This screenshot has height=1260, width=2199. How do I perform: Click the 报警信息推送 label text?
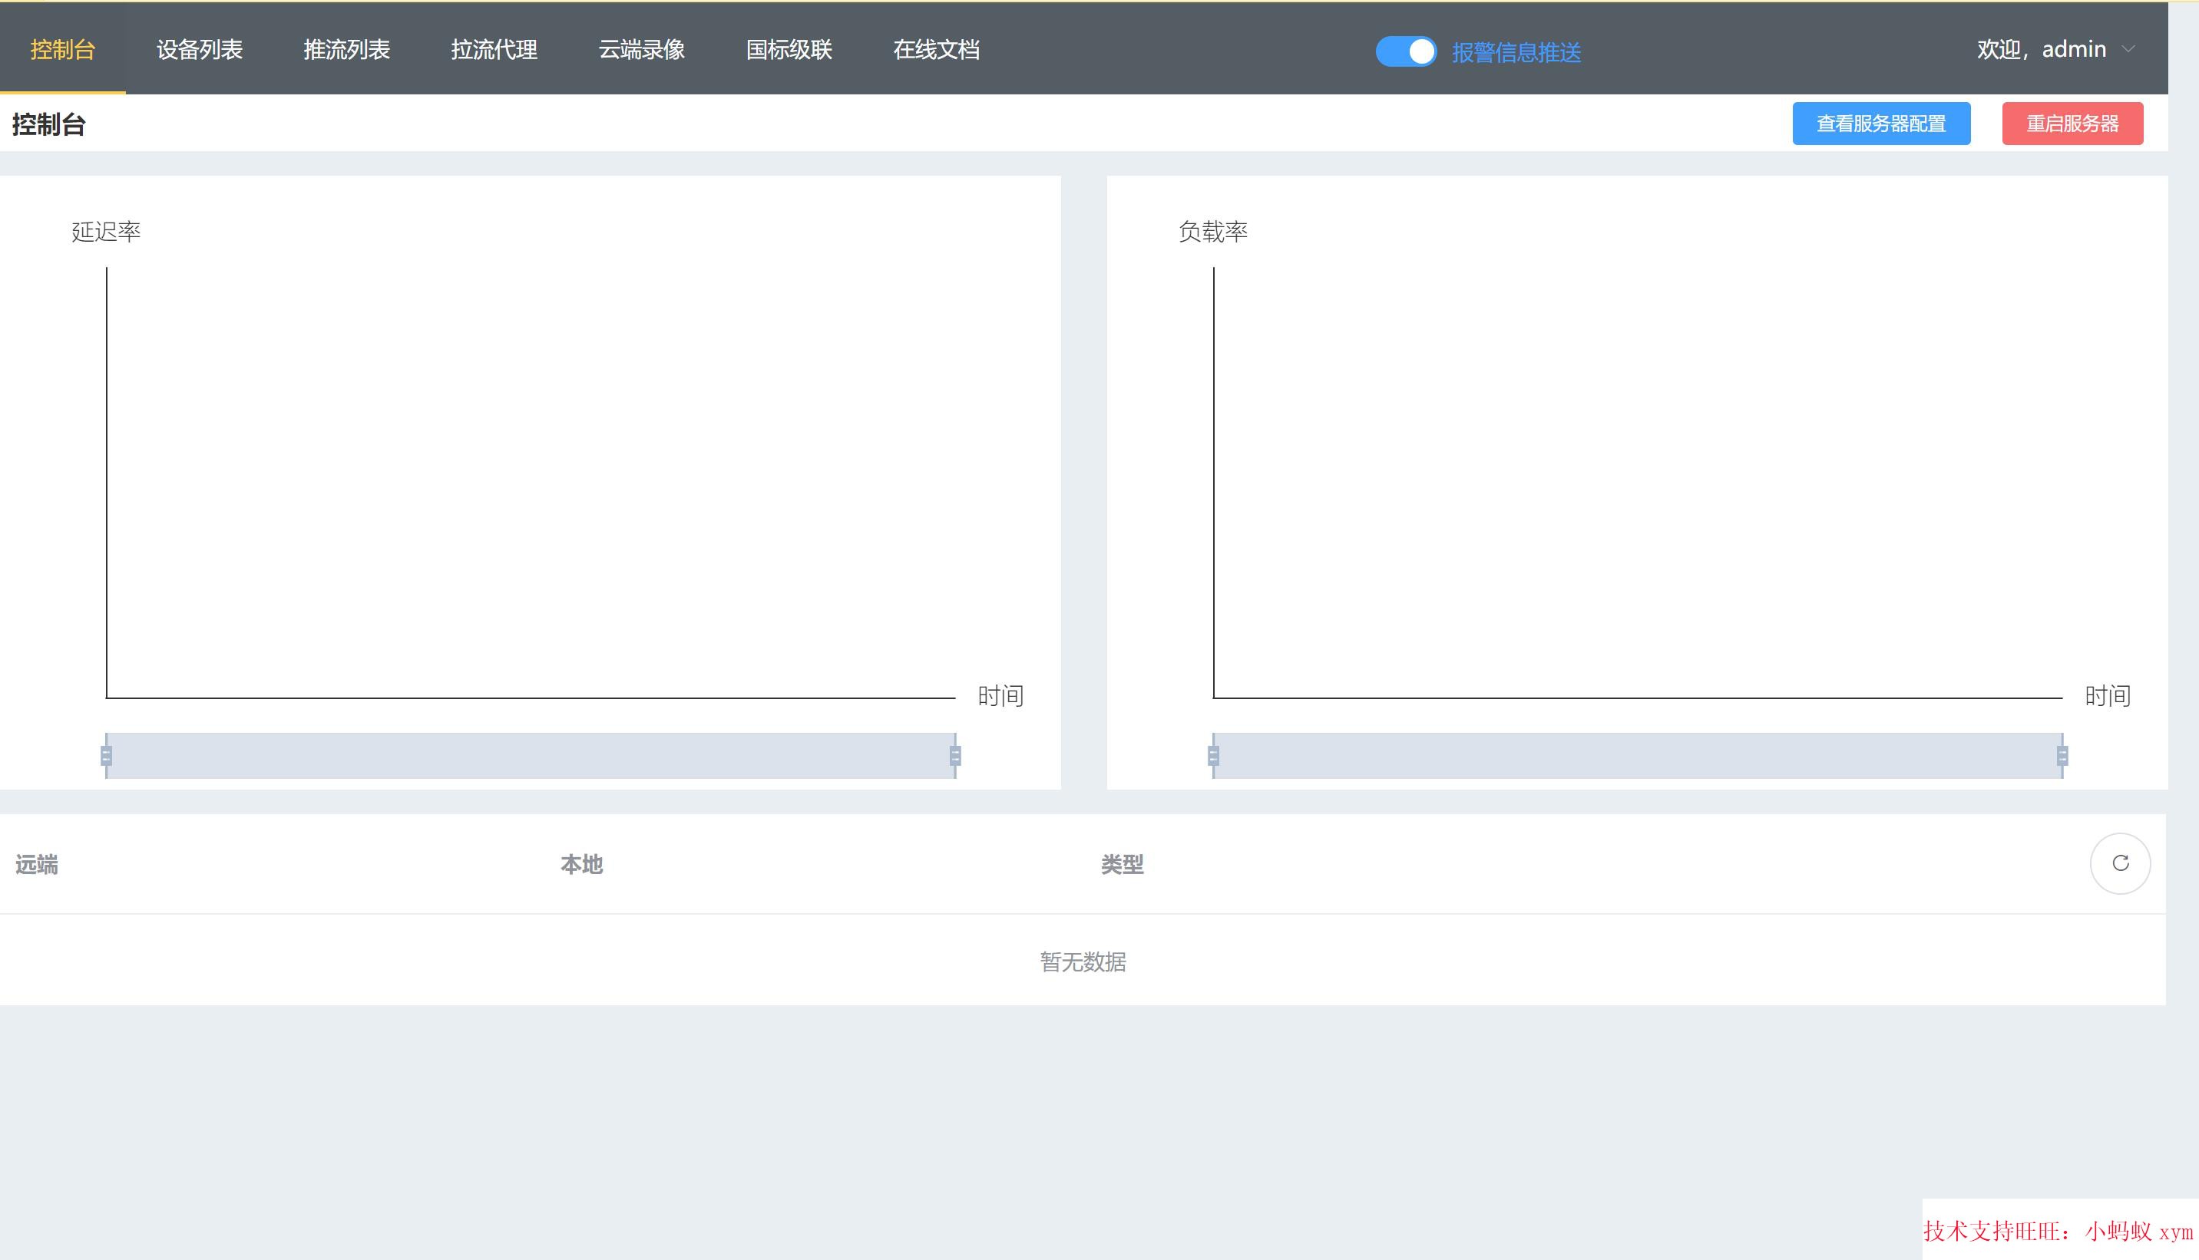coord(1516,53)
